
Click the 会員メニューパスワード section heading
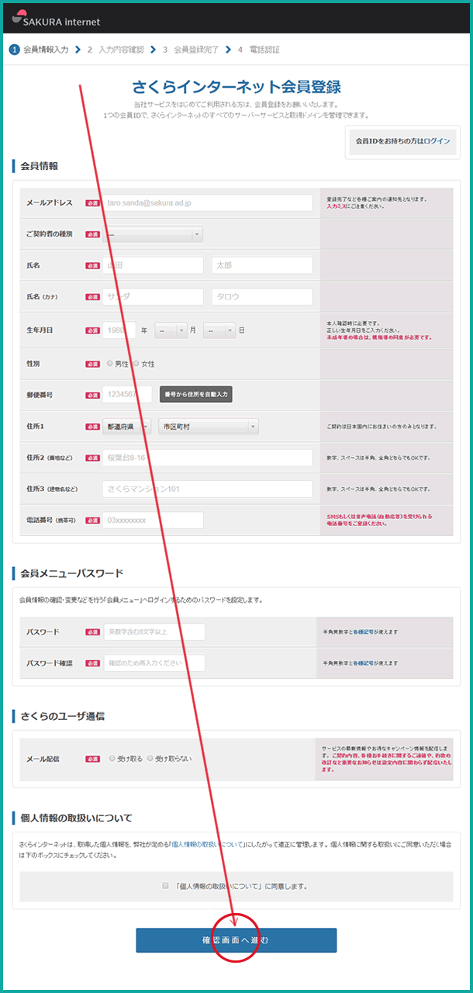pos(71,573)
